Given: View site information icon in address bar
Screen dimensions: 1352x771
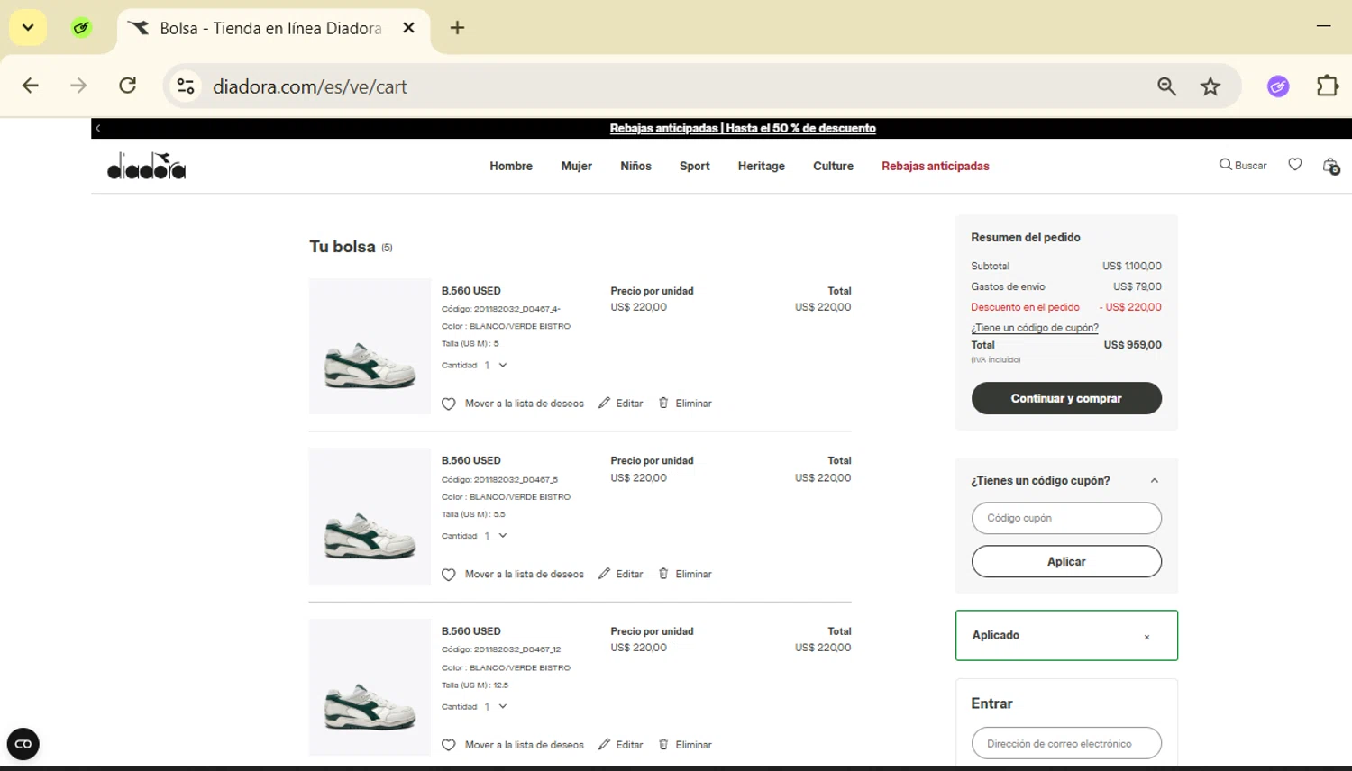Looking at the screenshot, I should [186, 86].
